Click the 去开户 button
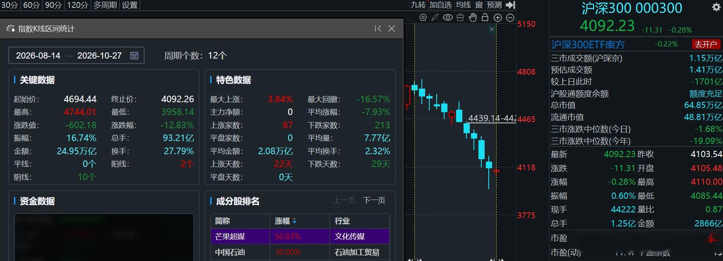 [x=706, y=44]
